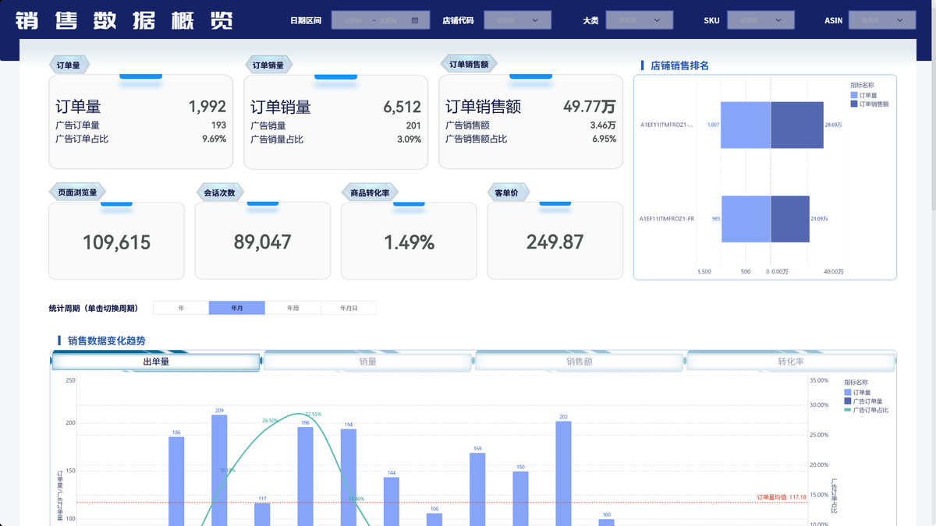Open the ASIN dropdown selector

[x=882, y=20]
